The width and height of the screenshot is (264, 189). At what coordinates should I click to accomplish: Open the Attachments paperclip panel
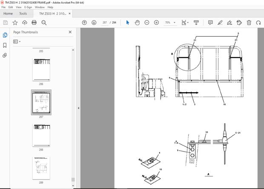[5, 55]
